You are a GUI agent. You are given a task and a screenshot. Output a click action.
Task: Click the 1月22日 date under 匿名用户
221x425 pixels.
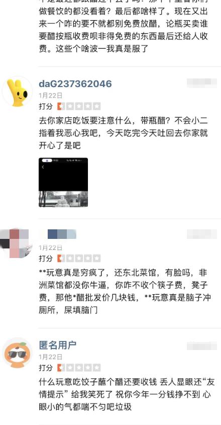pyautogui.click(x=51, y=357)
